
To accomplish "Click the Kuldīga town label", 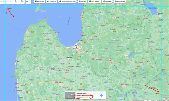I will (x=35, y=46).
